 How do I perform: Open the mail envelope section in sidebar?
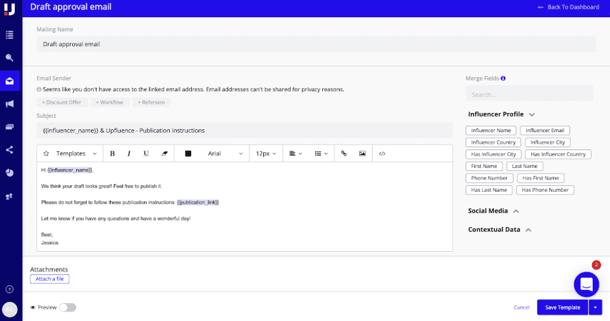pyautogui.click(x=10, y=81)
